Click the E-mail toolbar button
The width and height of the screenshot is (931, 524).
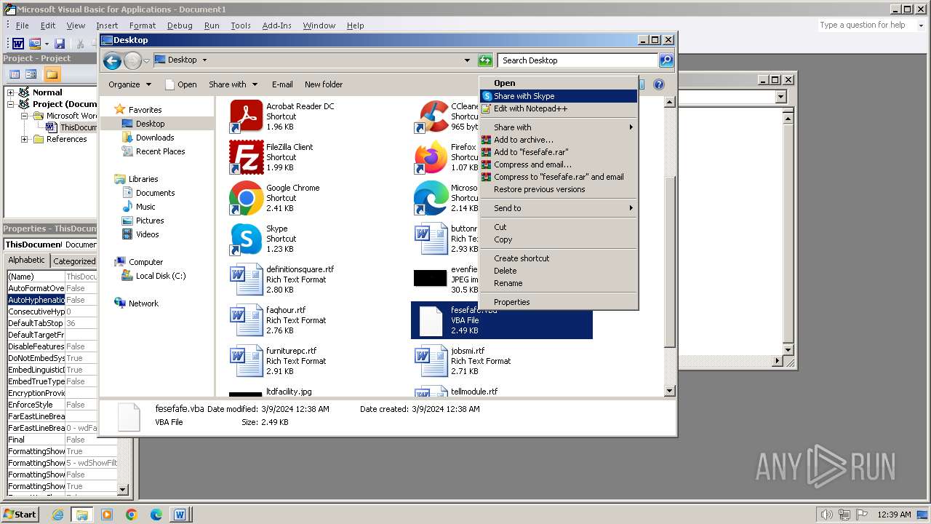click(282, 84)
